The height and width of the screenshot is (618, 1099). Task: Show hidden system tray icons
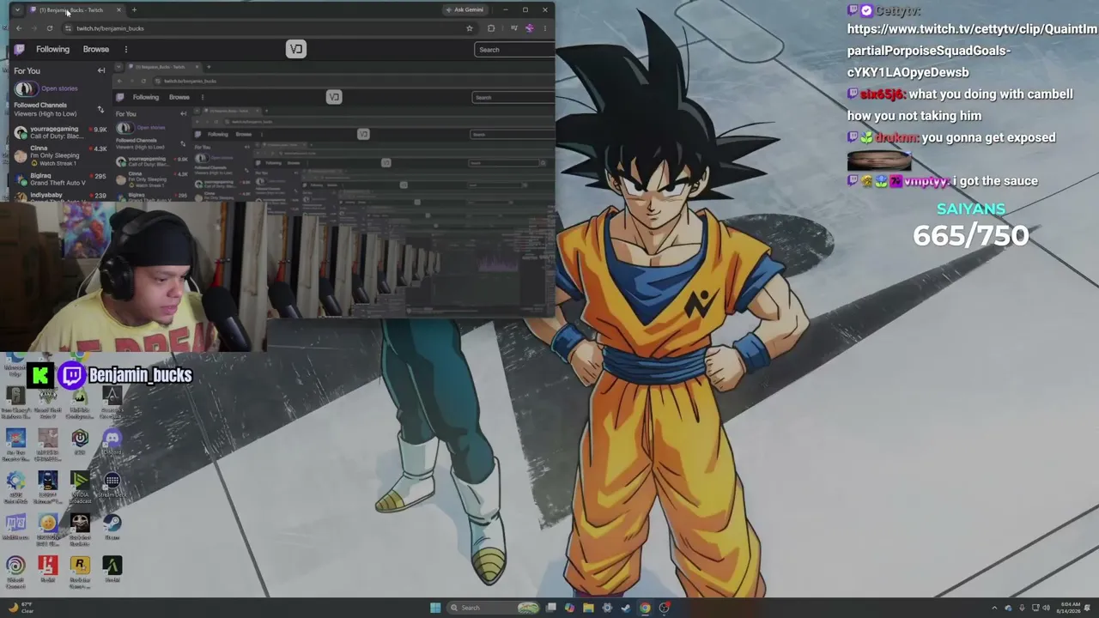[994, 608]
